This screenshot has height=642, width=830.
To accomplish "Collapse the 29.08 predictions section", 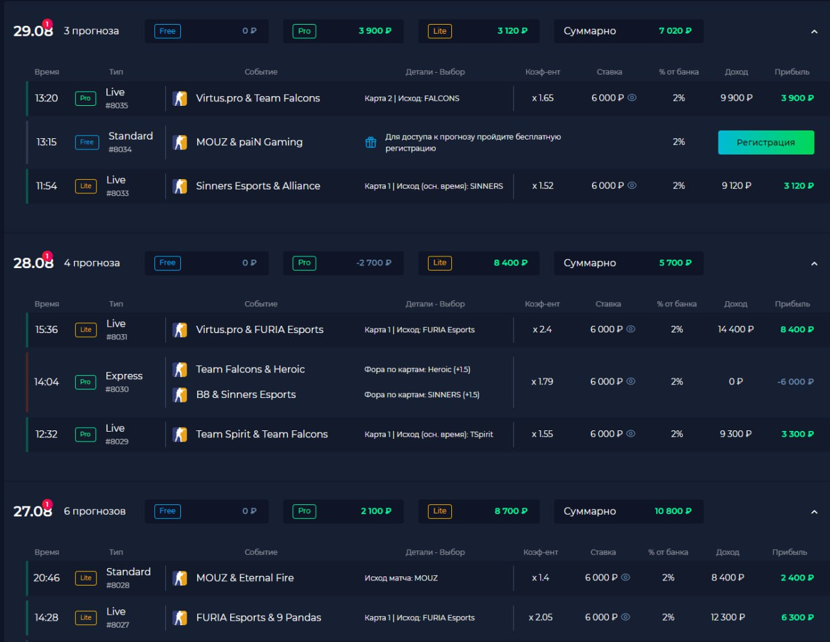I will (814, 32).
